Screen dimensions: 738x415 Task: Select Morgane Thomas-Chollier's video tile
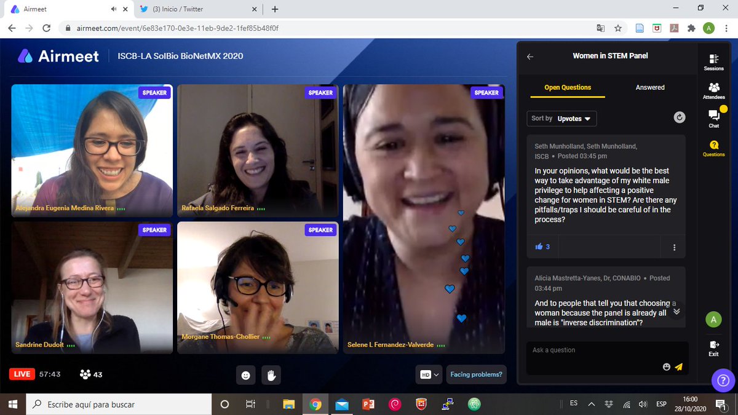(x=258, y=287)
